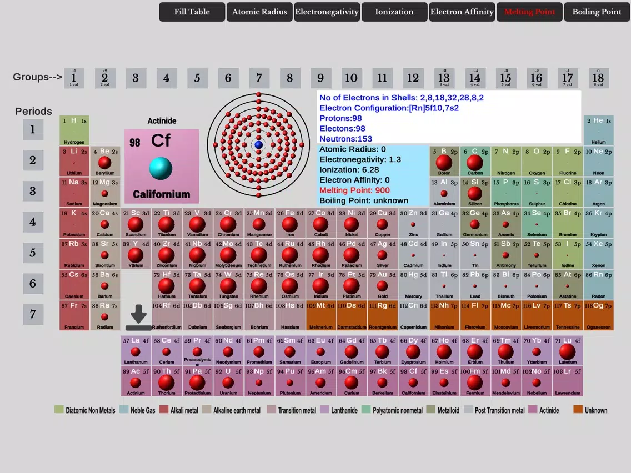Image resolution: width=631 pixels, height=473 pixels.
Task: Click the Fill Table button
Action: pyautogui.click(x=192, y=12)
